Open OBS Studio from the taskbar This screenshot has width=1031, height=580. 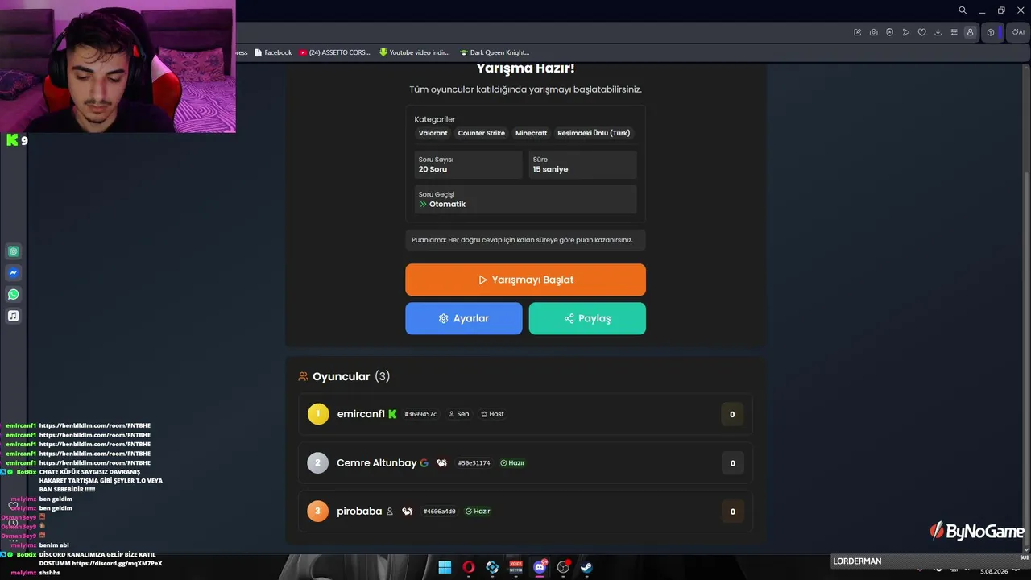[x=564, y=567]
